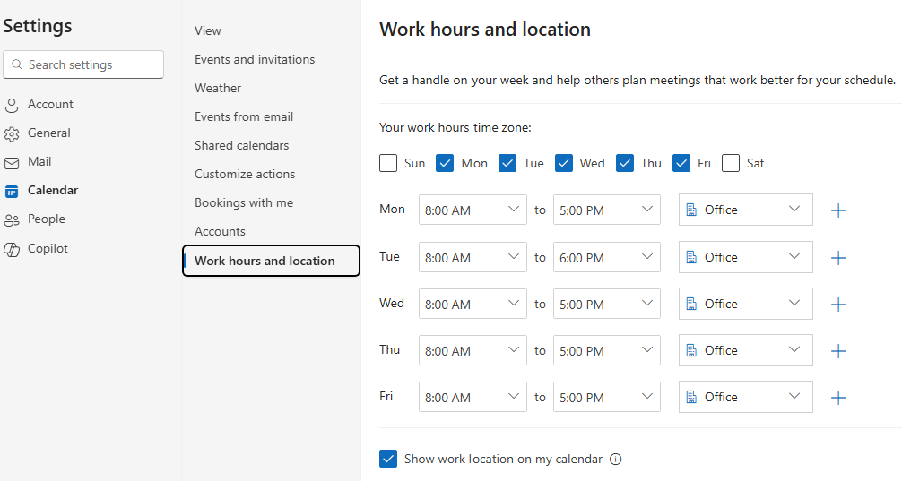Viewport: 902px width, 481px height.
Task: Add another time slot for Wed
Action: point(838,304)
